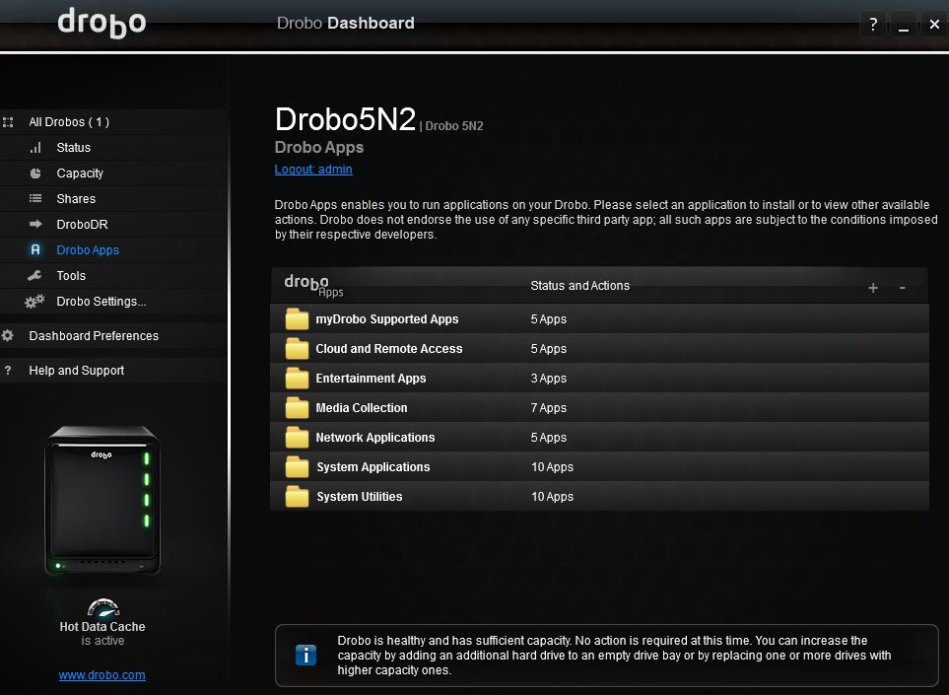949x695 pixels.
Task: Click the Capacity pie-chart icon
Action: click(x=35, y=174)
